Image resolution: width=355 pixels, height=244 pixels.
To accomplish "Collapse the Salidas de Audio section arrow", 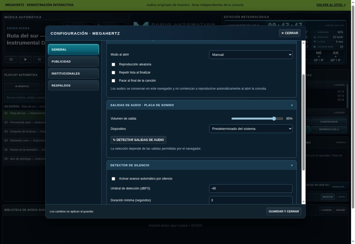I will tap(292, 105).
